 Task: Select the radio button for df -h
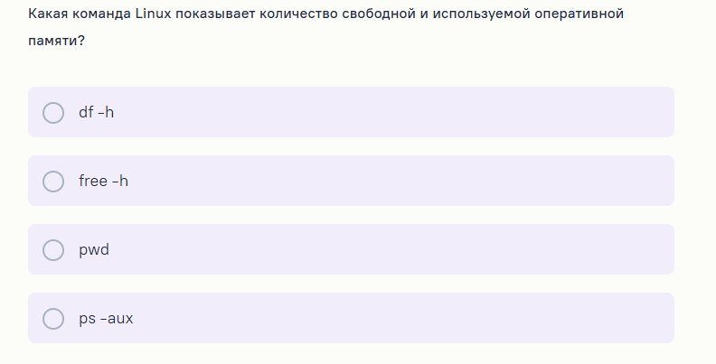tap(53, 112)
